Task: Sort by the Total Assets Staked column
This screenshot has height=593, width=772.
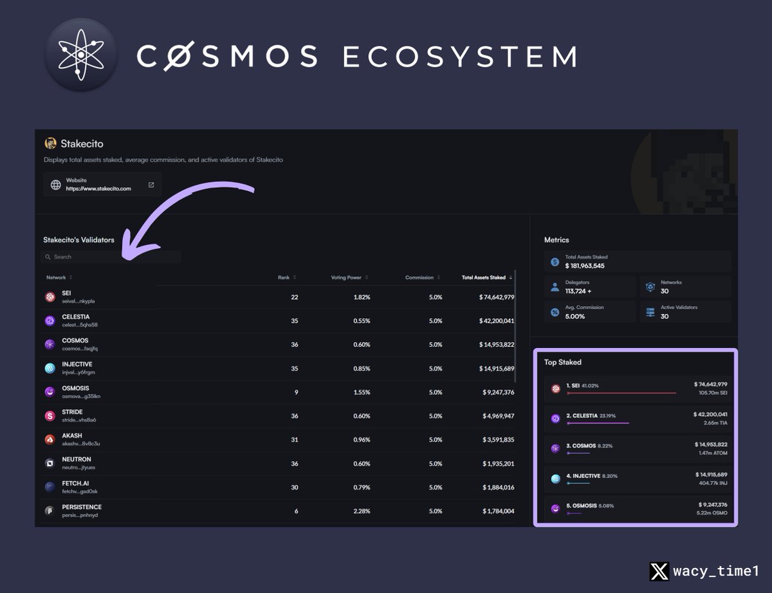Action: point(487,277)
